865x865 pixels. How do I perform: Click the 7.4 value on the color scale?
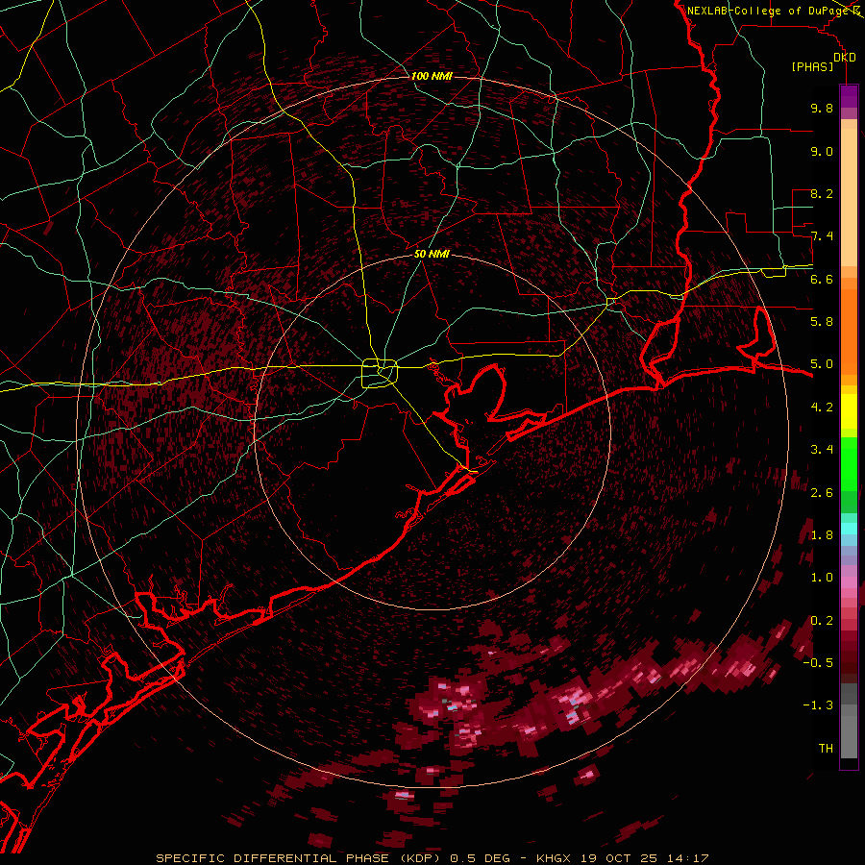[x=822, y=236]
